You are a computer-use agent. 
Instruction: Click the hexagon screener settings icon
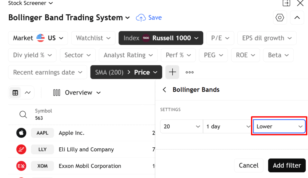(x=280, y=18)
